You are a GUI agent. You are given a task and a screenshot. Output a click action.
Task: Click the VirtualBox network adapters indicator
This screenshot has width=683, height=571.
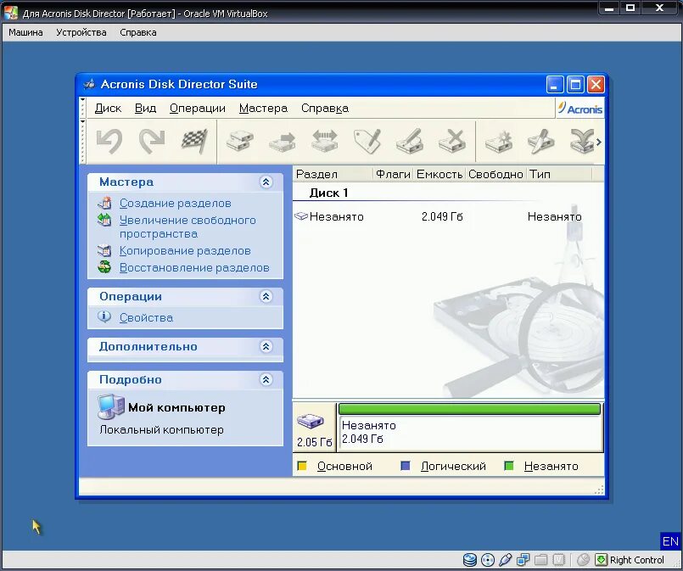(523, 560)
